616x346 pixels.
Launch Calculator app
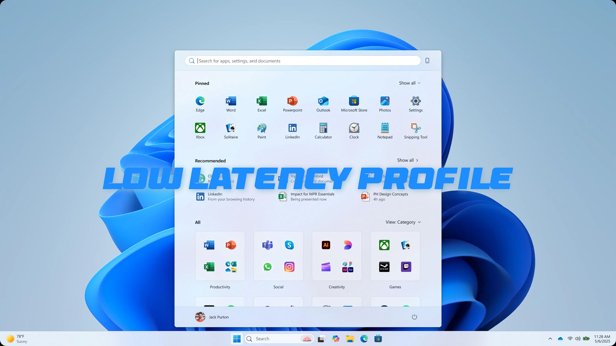pos(323,131)
